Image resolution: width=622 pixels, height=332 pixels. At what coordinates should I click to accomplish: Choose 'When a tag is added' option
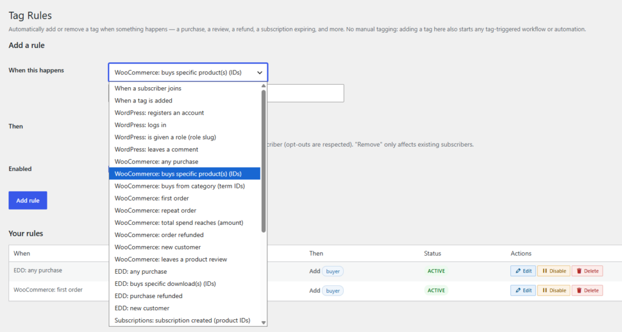tap(185, 101)
